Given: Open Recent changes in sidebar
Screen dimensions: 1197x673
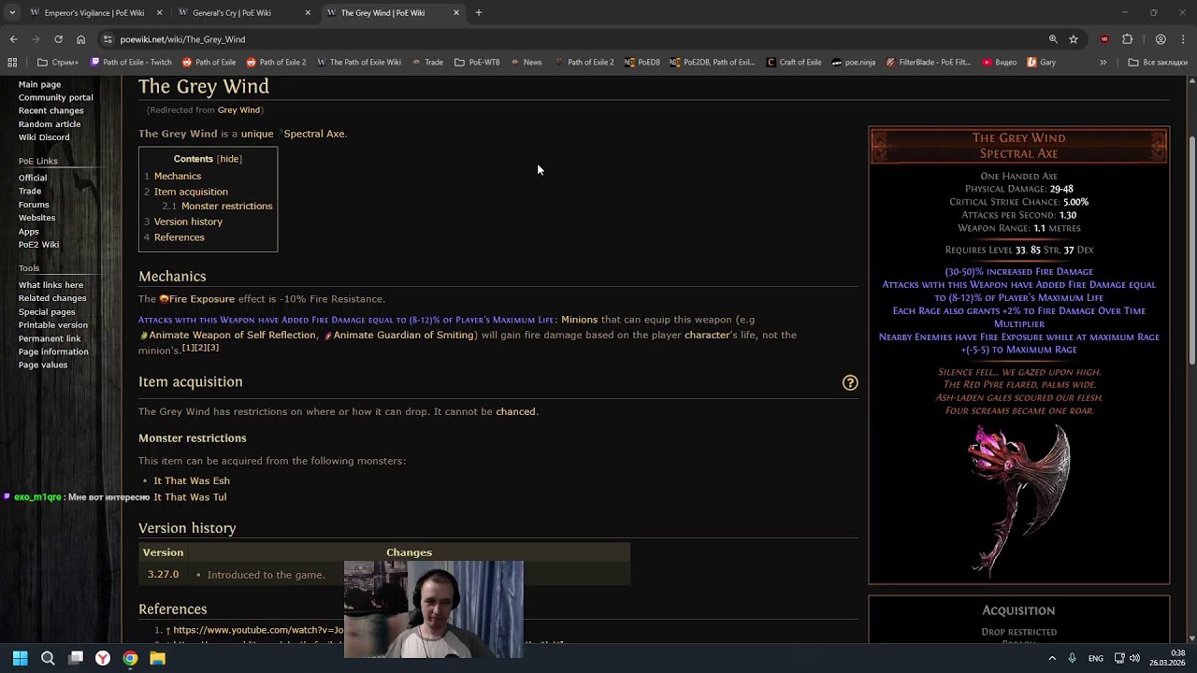Looking at the screenshot, I should point(51,110).
